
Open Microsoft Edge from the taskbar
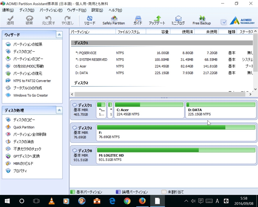(x=112, y=201)
